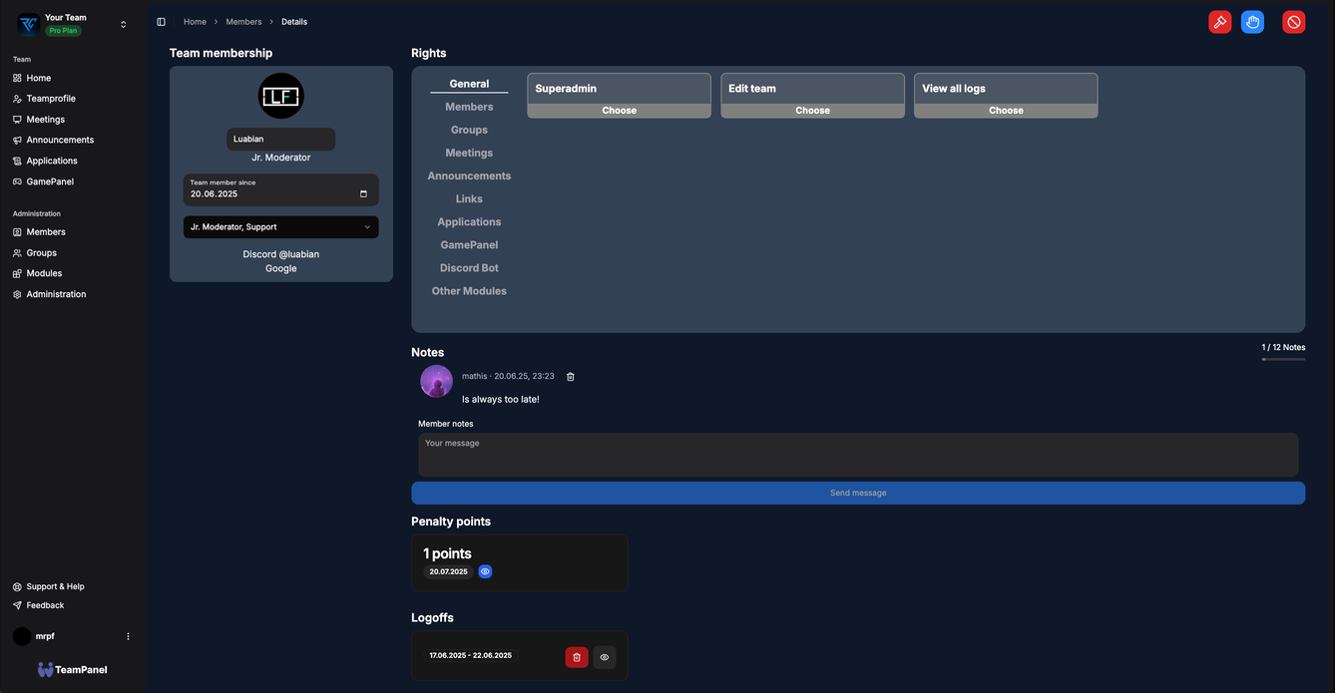Select the Discord Bot rights tab
This screenshot has width=1335, height=693.
(x=469, y=267)
